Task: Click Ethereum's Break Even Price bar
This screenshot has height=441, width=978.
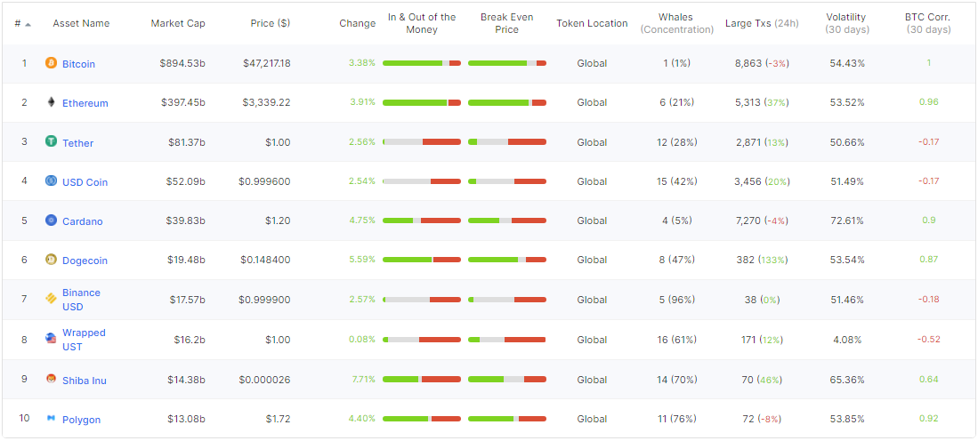Action: [x=507, y=102]
